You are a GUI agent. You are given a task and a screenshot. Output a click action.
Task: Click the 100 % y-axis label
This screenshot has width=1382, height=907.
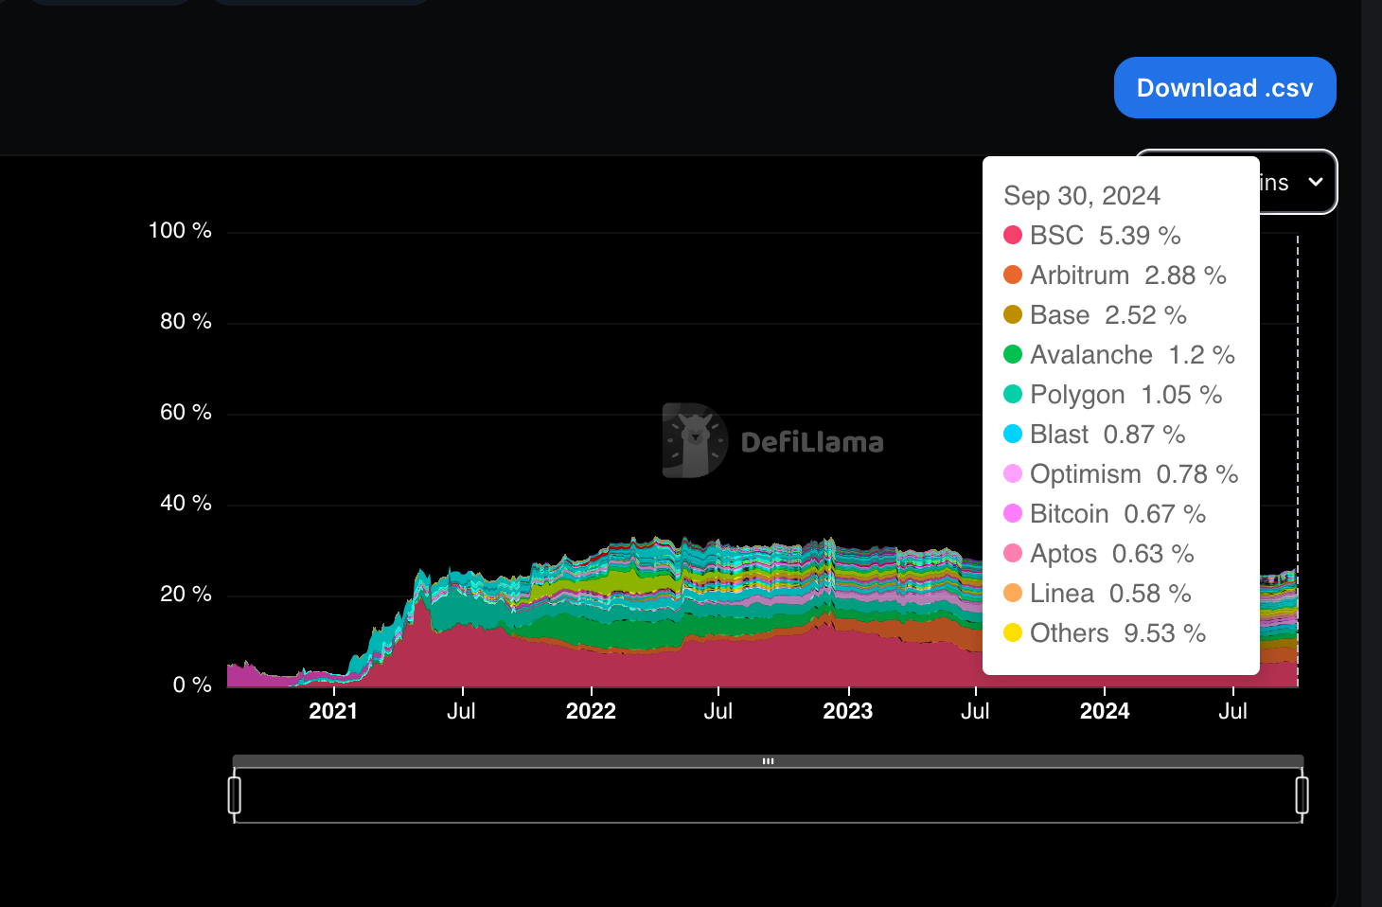point(180,231)
